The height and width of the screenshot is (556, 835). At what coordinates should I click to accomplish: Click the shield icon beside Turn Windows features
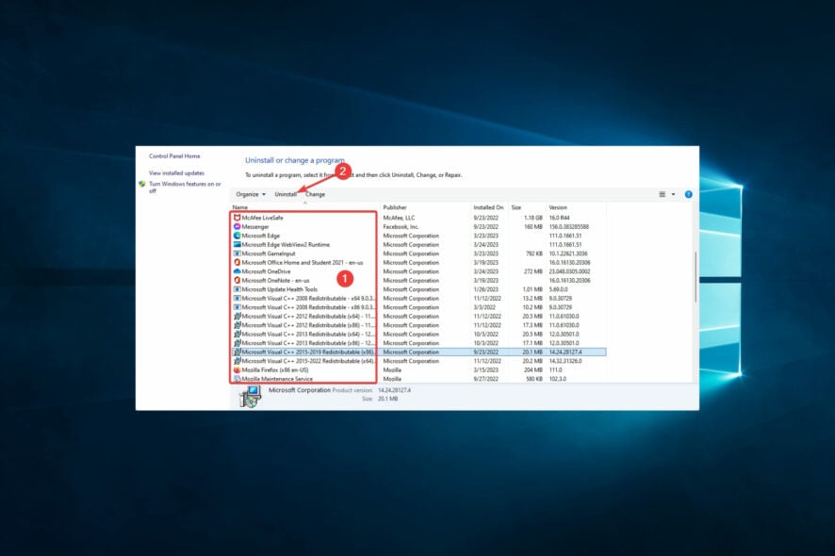pos(142,185)
